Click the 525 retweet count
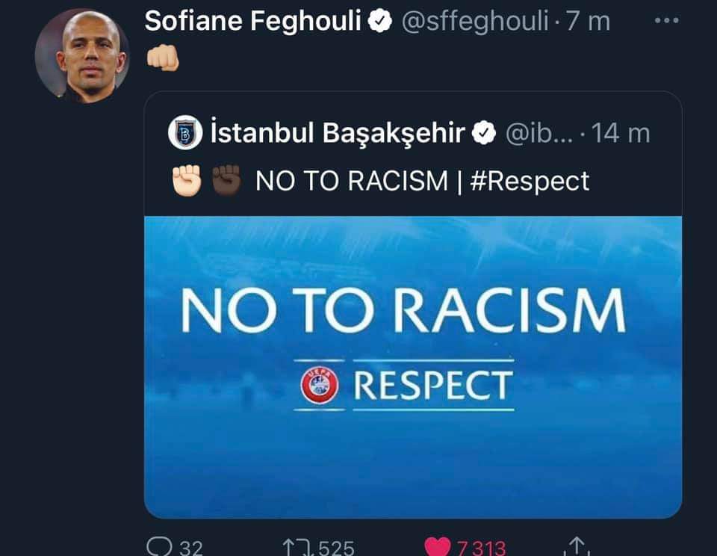The height and width of the screenshot is (556, 717). (336, 547)
